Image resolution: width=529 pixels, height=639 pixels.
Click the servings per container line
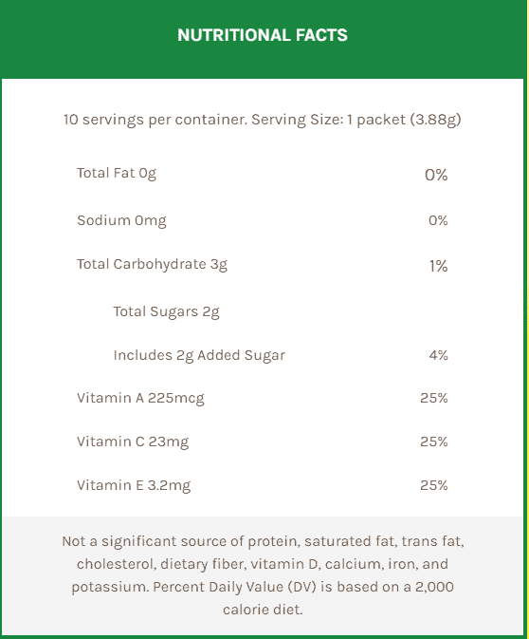point(263,120)
